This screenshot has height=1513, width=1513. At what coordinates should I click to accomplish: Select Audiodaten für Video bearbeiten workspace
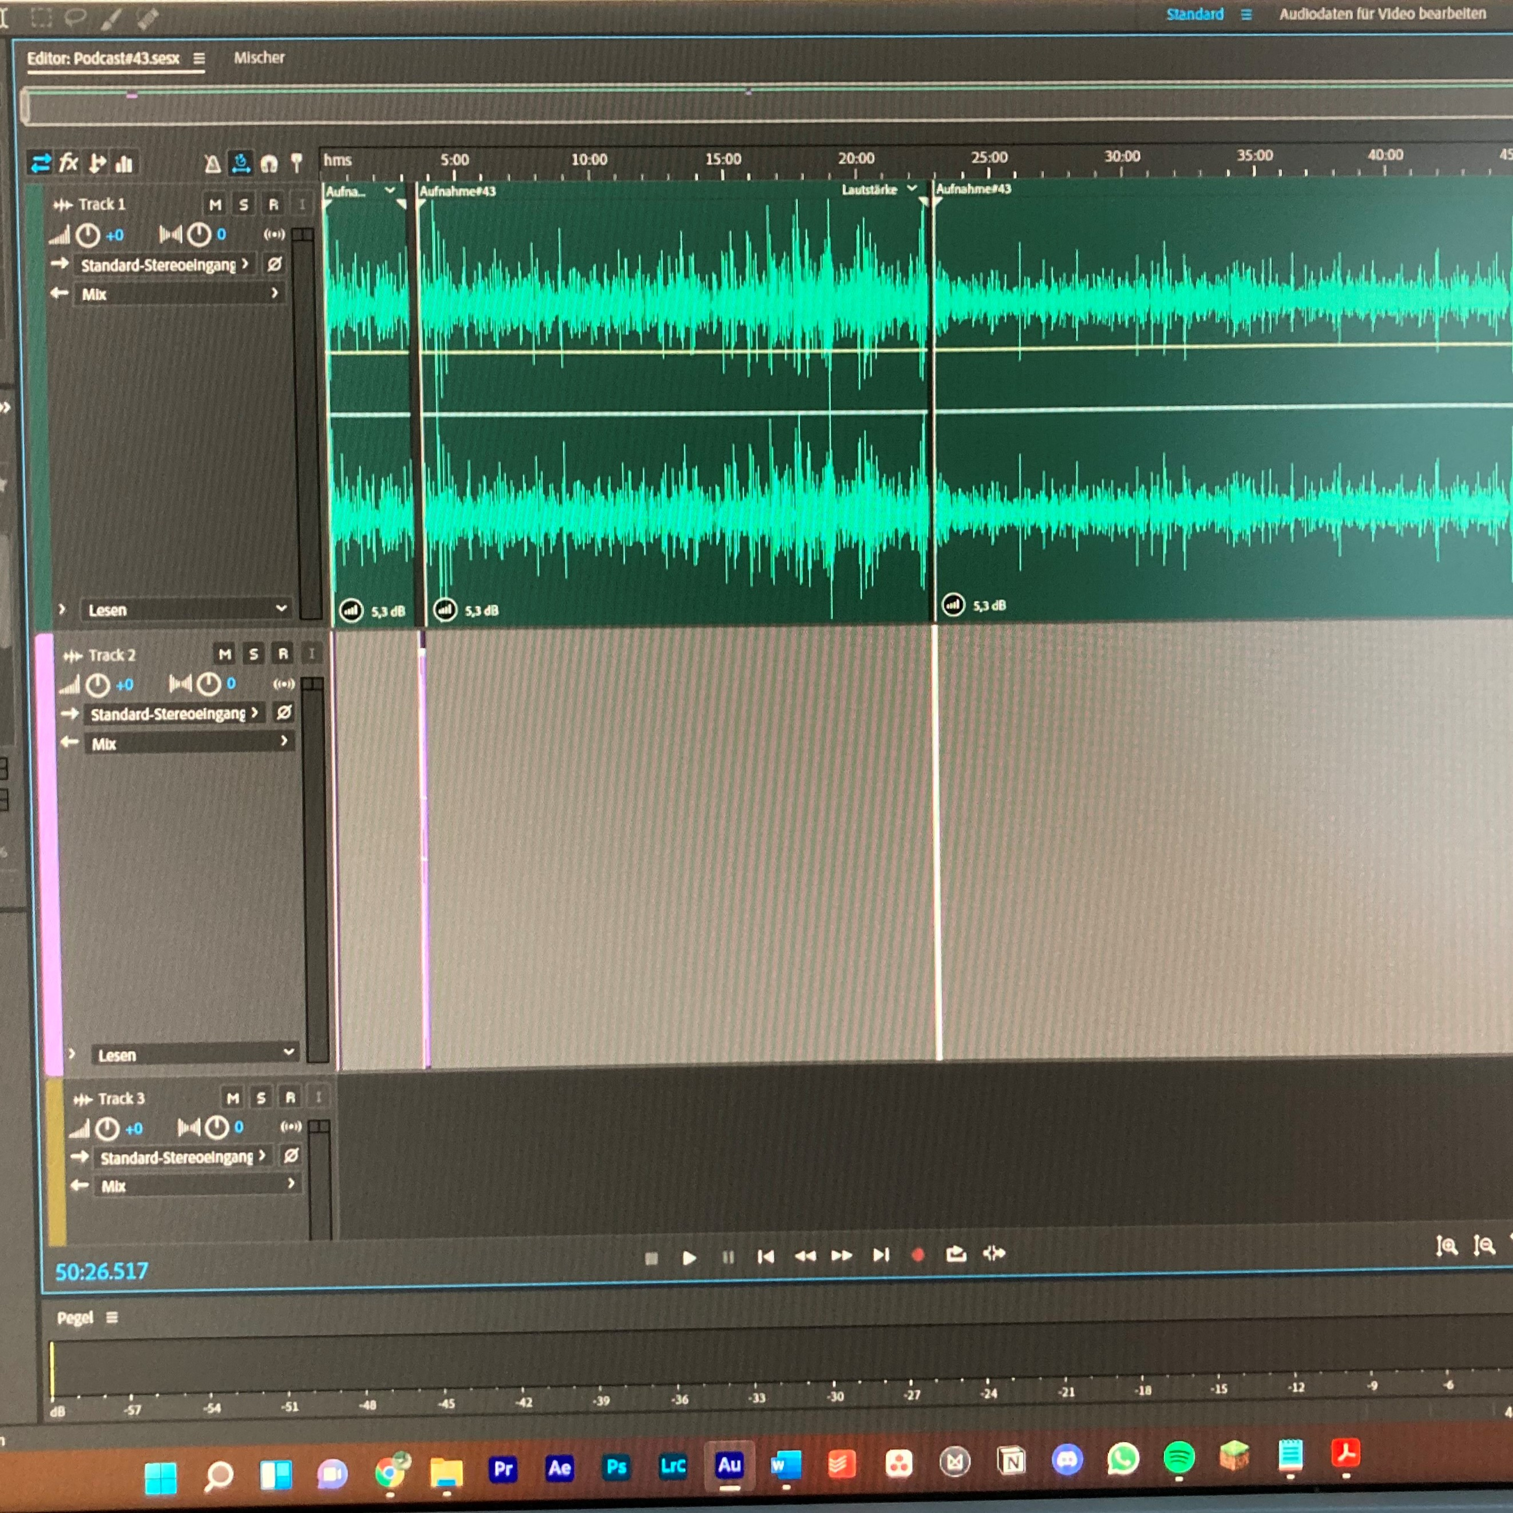[x=1382, y=13]
